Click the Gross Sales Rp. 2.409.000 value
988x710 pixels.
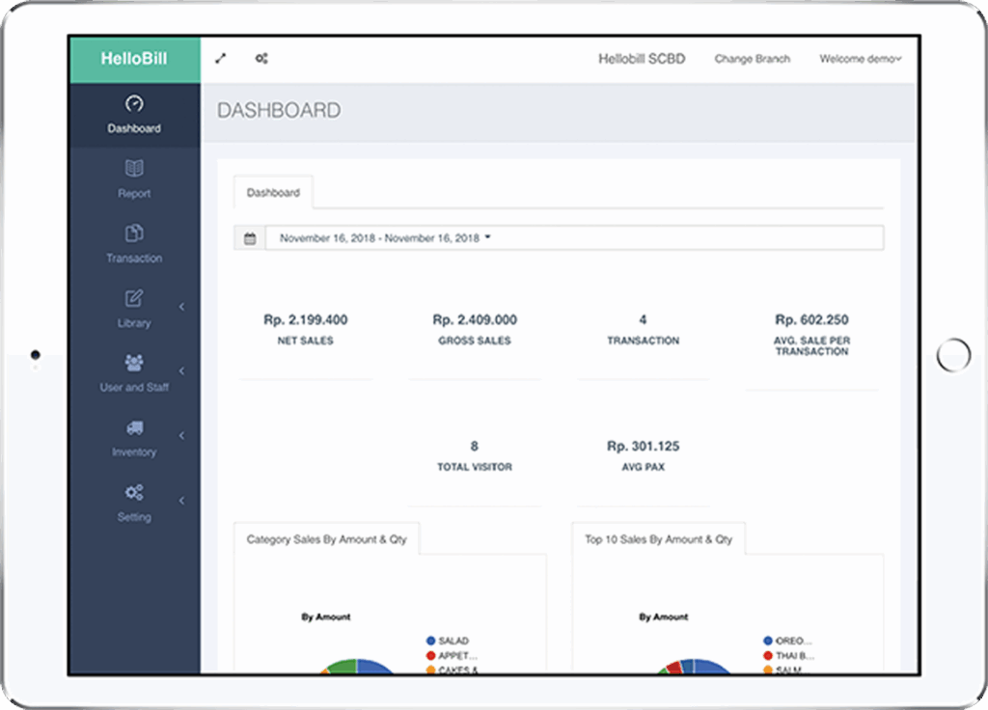(475, 320)
